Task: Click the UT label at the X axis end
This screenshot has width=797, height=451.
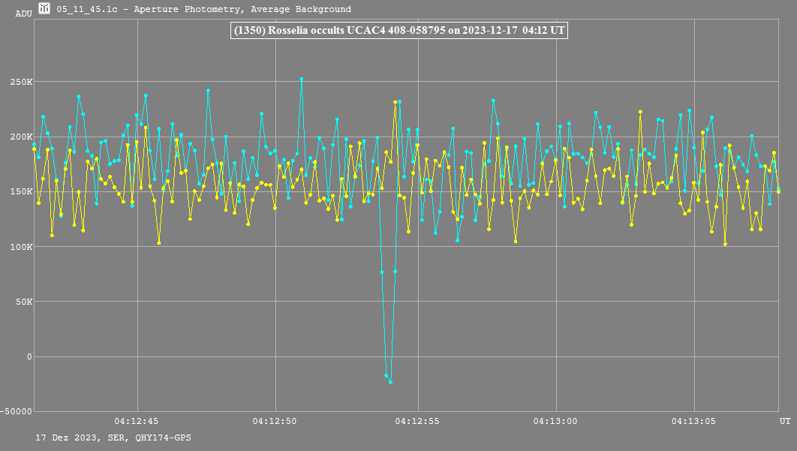Action: pos(784,421)
